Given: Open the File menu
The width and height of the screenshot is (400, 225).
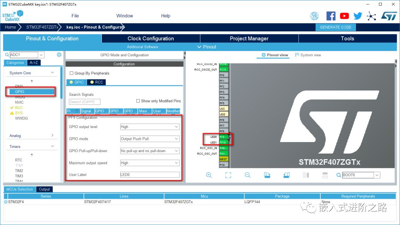Looking at the screenshot, I should [75, 16].
